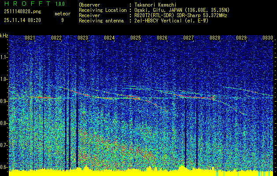
Task: Click the version number 1.0.0
Action: (x=60, y=4)
